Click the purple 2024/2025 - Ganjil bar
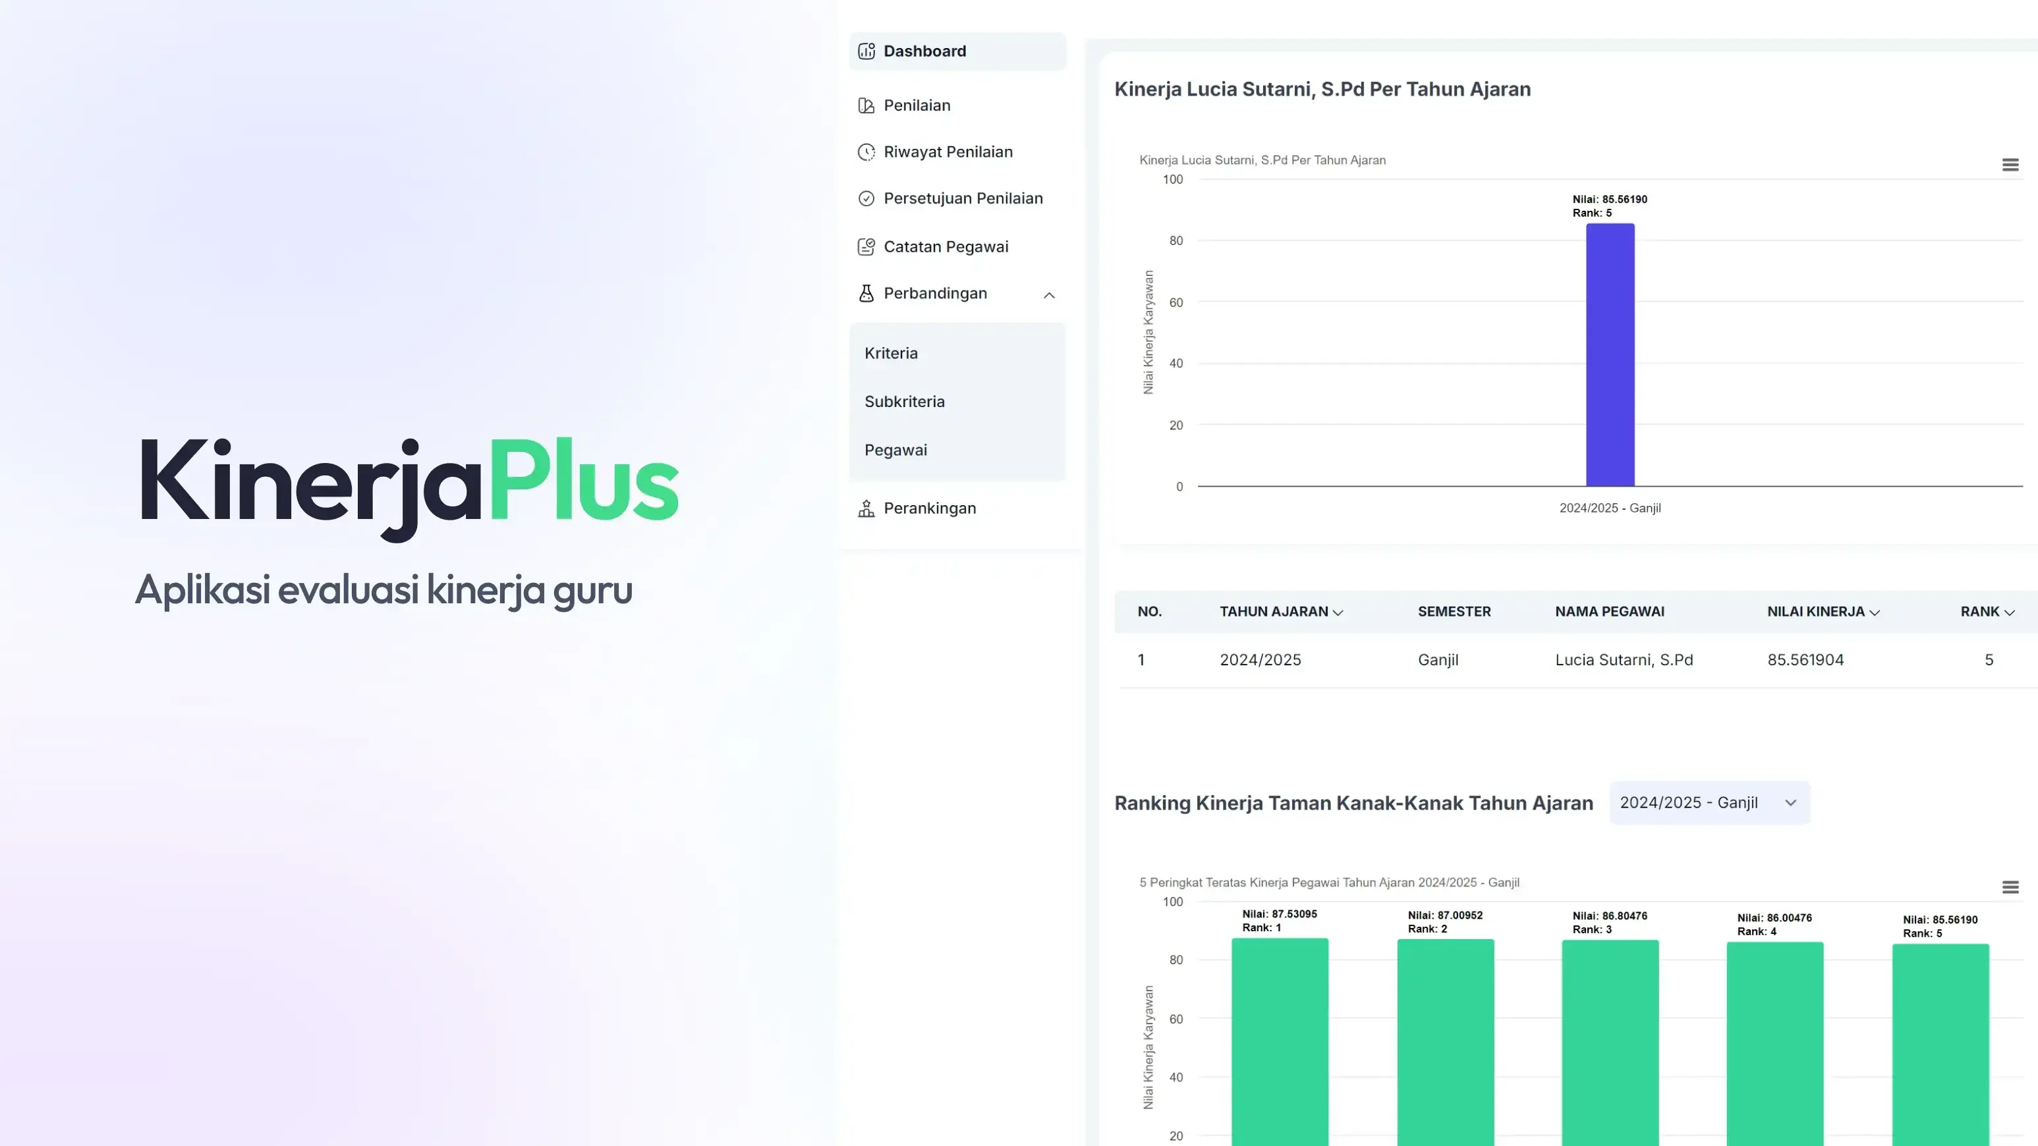Screen dimensions: 2038x1146 click(x=1610, y=355)
